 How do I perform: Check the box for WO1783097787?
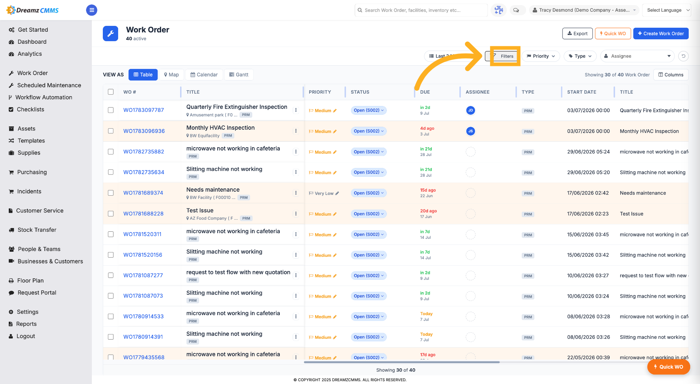coord(111,110)
